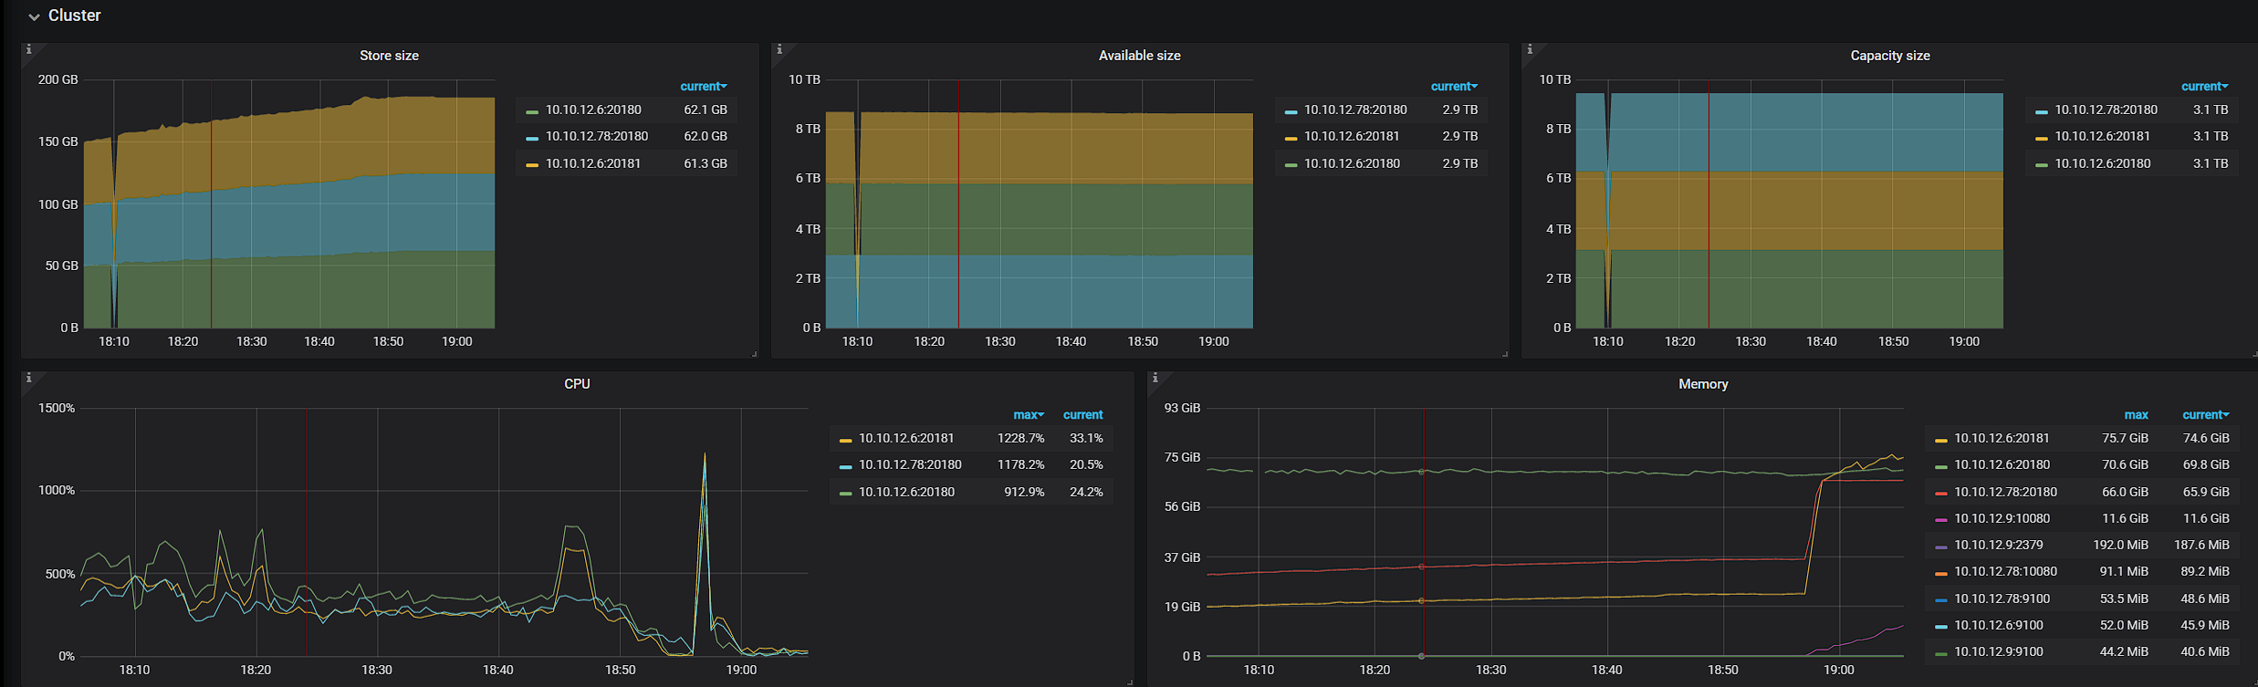Open the CPU panel title menu
Screen dimensions: 2258x687
577,384
